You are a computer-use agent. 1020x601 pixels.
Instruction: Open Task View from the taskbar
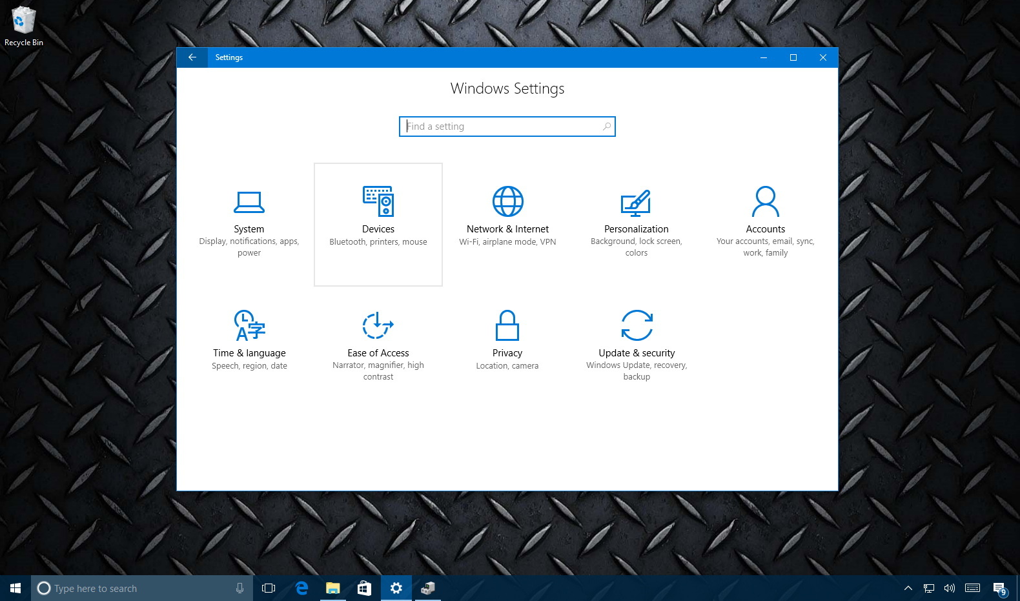coord(269,588)
